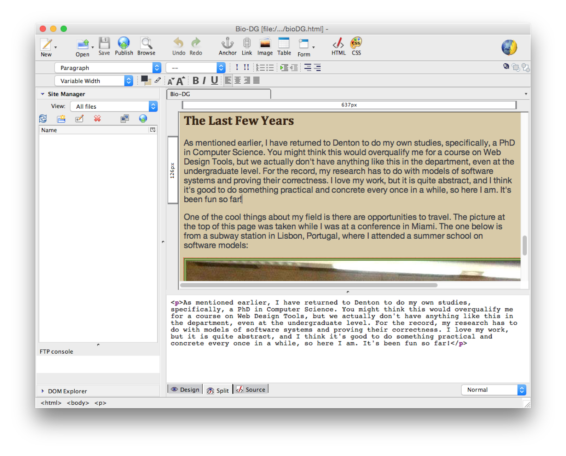Click the Open file toolbar icon
This screenshot has height=456, width=566.
point(82,47)
